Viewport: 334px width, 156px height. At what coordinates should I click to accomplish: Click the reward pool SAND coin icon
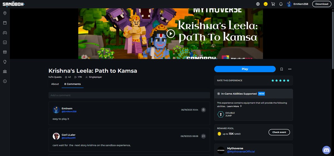[x=219, y=134]
